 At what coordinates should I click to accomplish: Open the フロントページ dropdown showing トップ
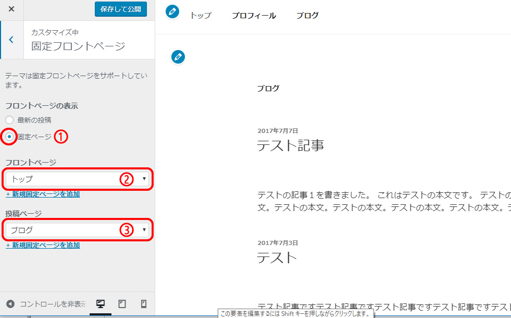(77, 179)
